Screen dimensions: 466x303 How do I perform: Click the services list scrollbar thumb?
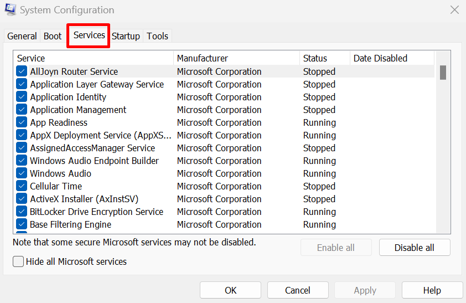click(x=443, y=73)
